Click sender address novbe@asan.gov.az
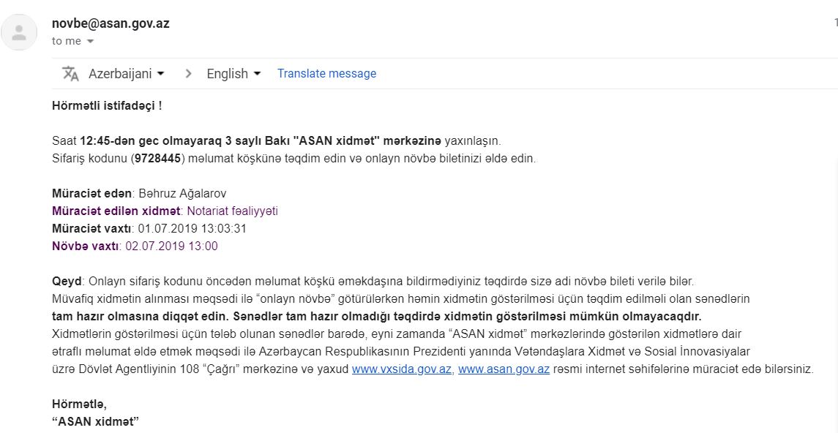838x433 pixels. click(x=111, y=23)
